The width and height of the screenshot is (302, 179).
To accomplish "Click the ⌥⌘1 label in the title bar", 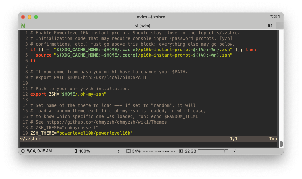I will click(x=275, y=17).
